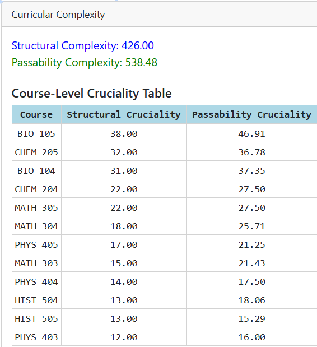Click passability 27.50 in CHEM 204 row
Image resolution: width=317 pixels, height=347 pixels.
click(x=251, y=189)
